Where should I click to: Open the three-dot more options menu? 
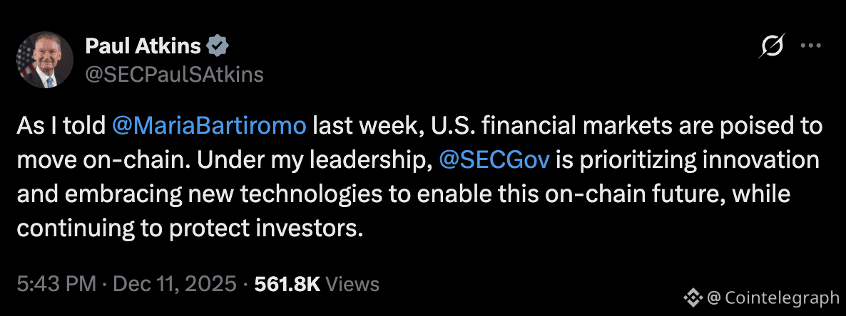tap(812, 46)
